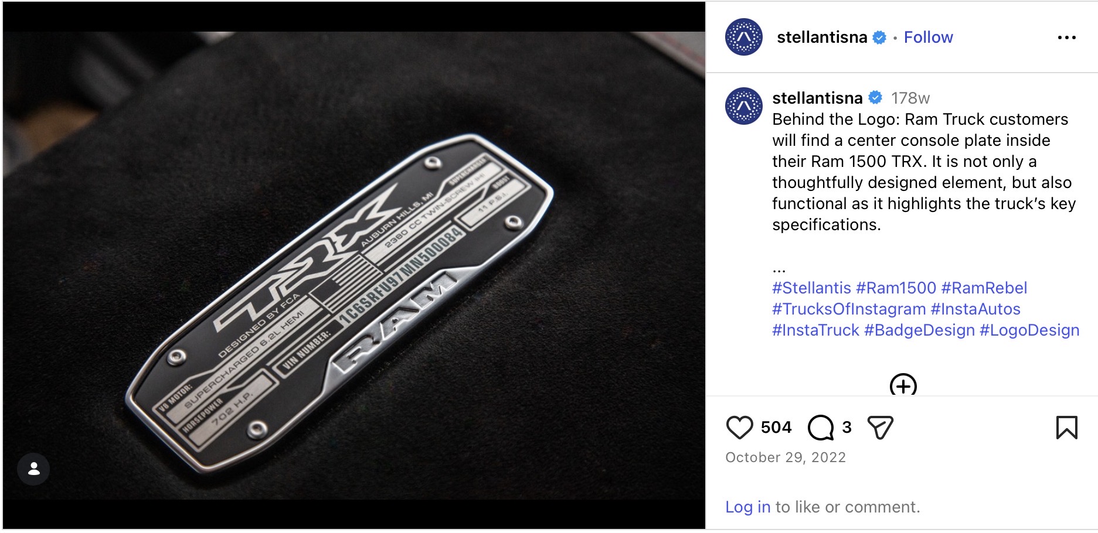The width and height of the screenshot is (1098, 533).
Task: Click the TRX console plate photo
Action: pyautogui.click(x=354, y=265)
